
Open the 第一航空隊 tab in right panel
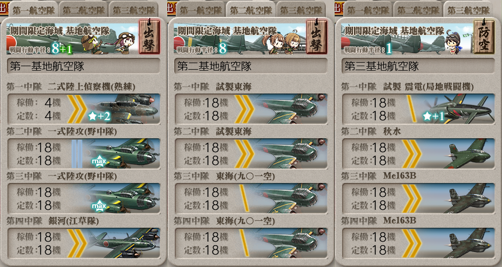point(368,10)
